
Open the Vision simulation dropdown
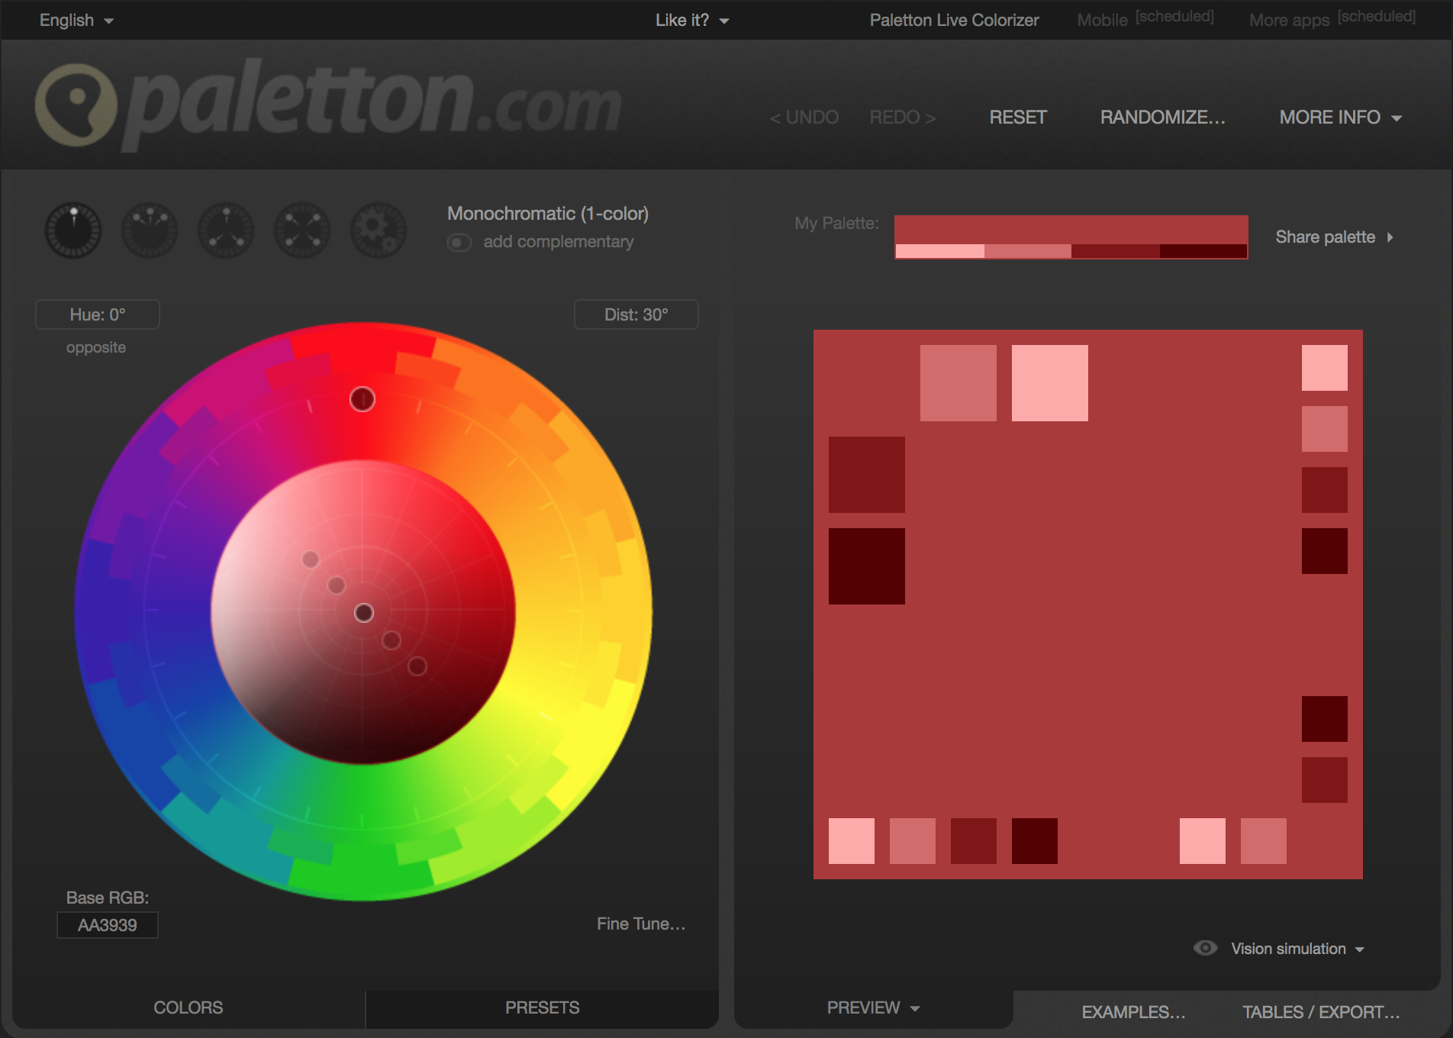pyautogui.click(x=1297, y=949)
